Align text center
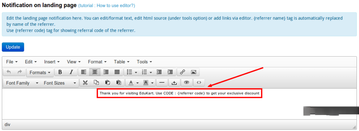The width and height of the screenshot is (359, 131). coord(95,72)
